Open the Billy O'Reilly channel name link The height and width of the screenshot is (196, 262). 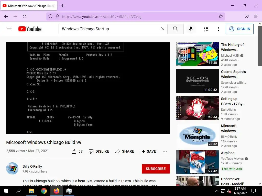(x=32, y=166)
